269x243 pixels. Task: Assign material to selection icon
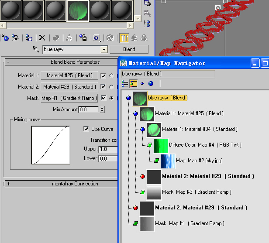29,38
